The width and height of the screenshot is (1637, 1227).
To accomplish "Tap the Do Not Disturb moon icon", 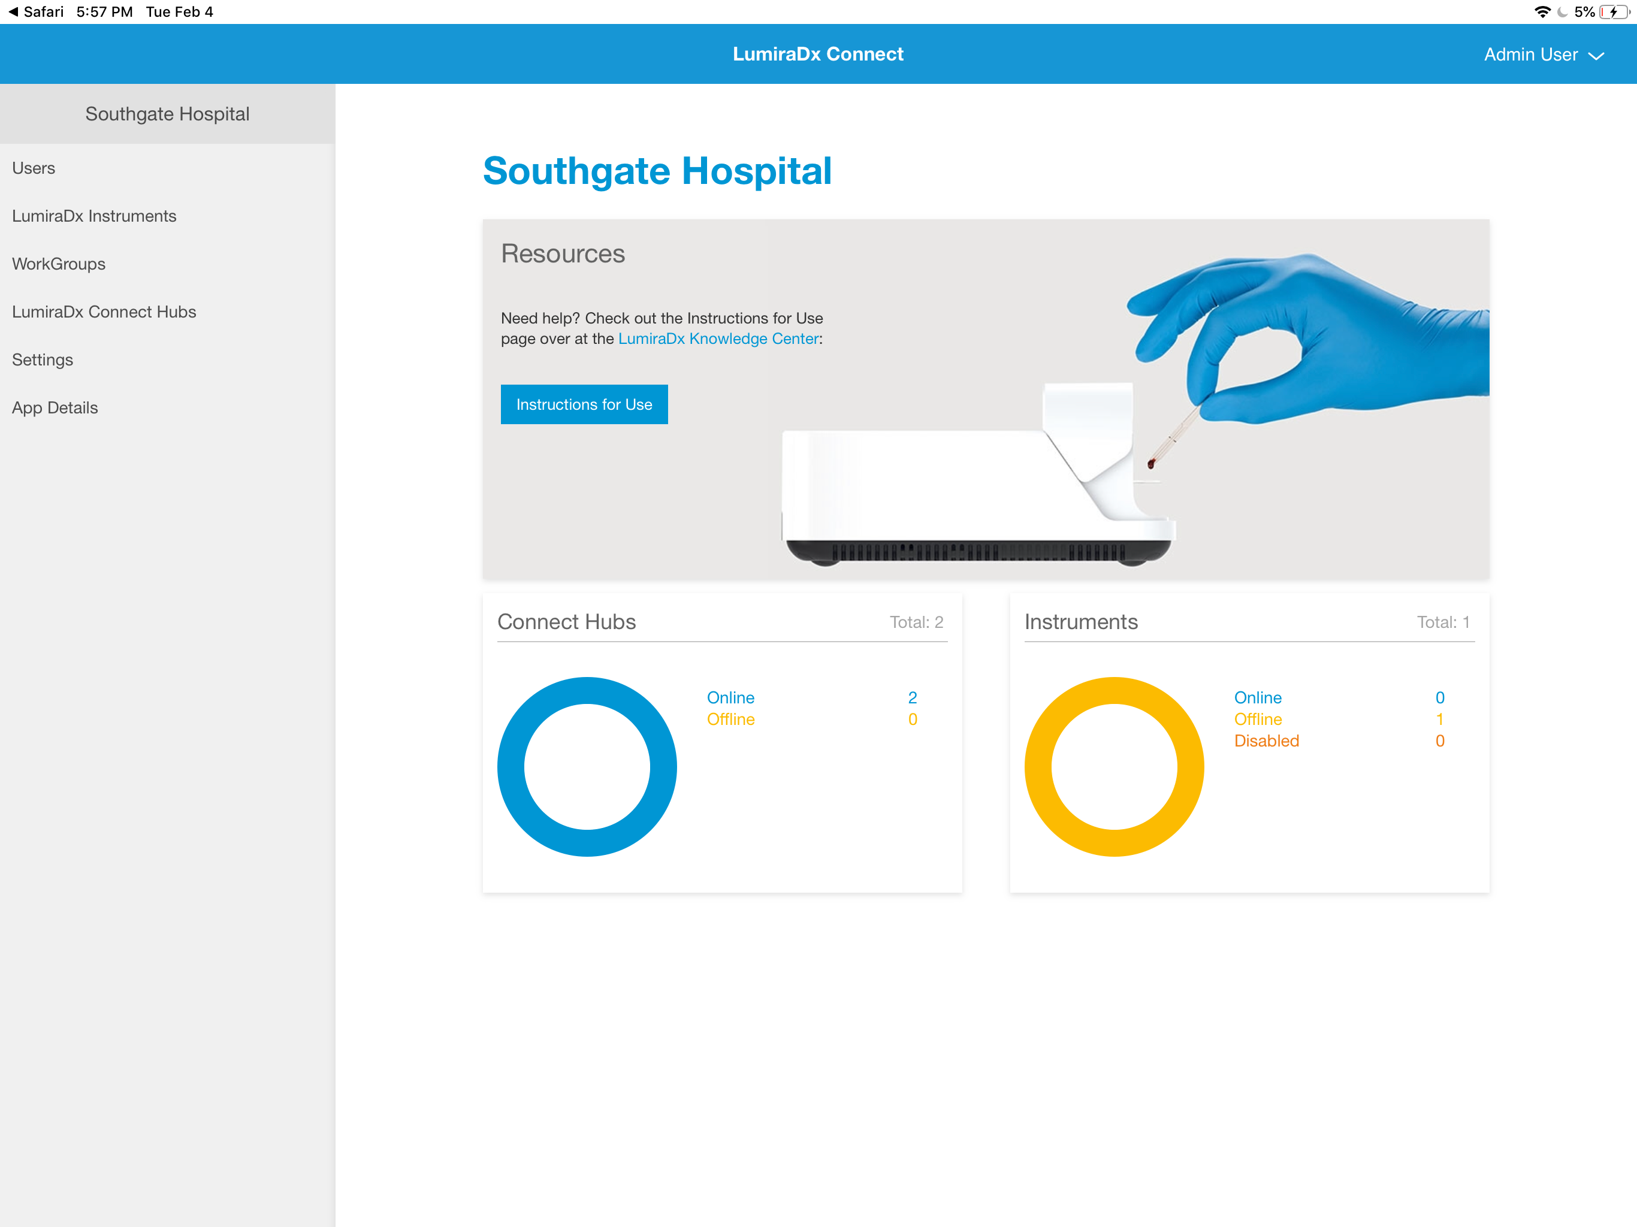I will coord(1563,12).
